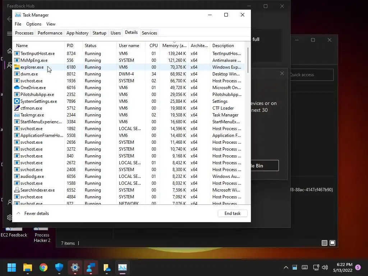Image resolution: width=368 pixels, height=276 pixels.
Task: Open the File menu
Action: [18, 24]
